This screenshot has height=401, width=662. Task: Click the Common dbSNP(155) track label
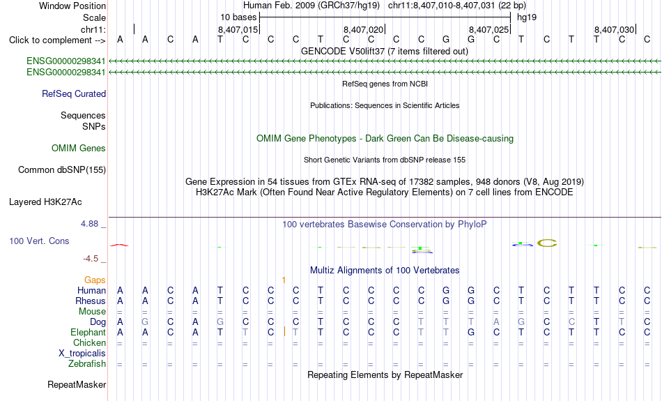click(x=61, y=170)
